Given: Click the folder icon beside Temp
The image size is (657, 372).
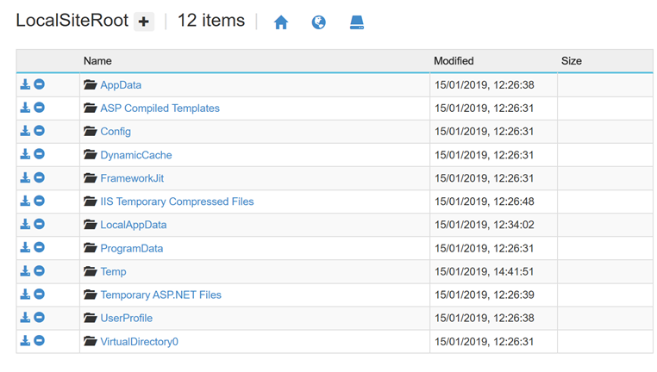Looking at the screenshot, I should point(90,271).
